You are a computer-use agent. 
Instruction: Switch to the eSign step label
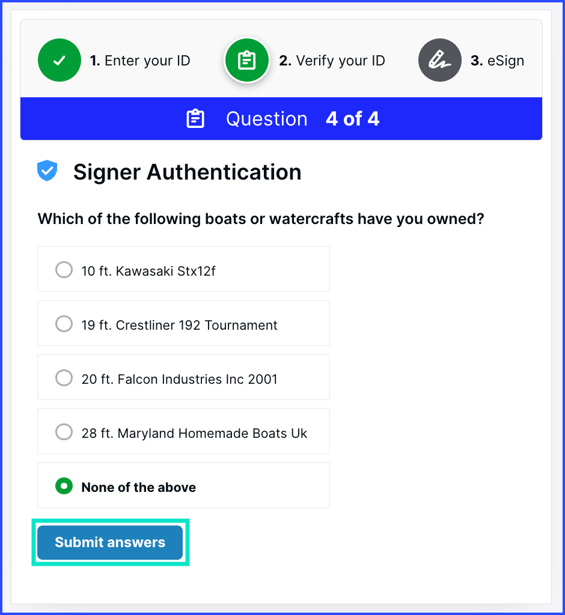pyautogui.click(x=497, y=61)
